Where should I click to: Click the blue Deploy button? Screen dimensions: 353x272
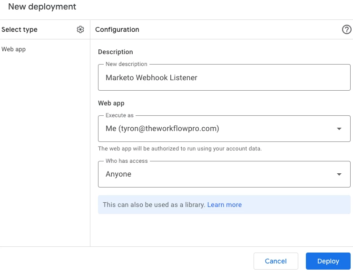(x=328, y=261)
